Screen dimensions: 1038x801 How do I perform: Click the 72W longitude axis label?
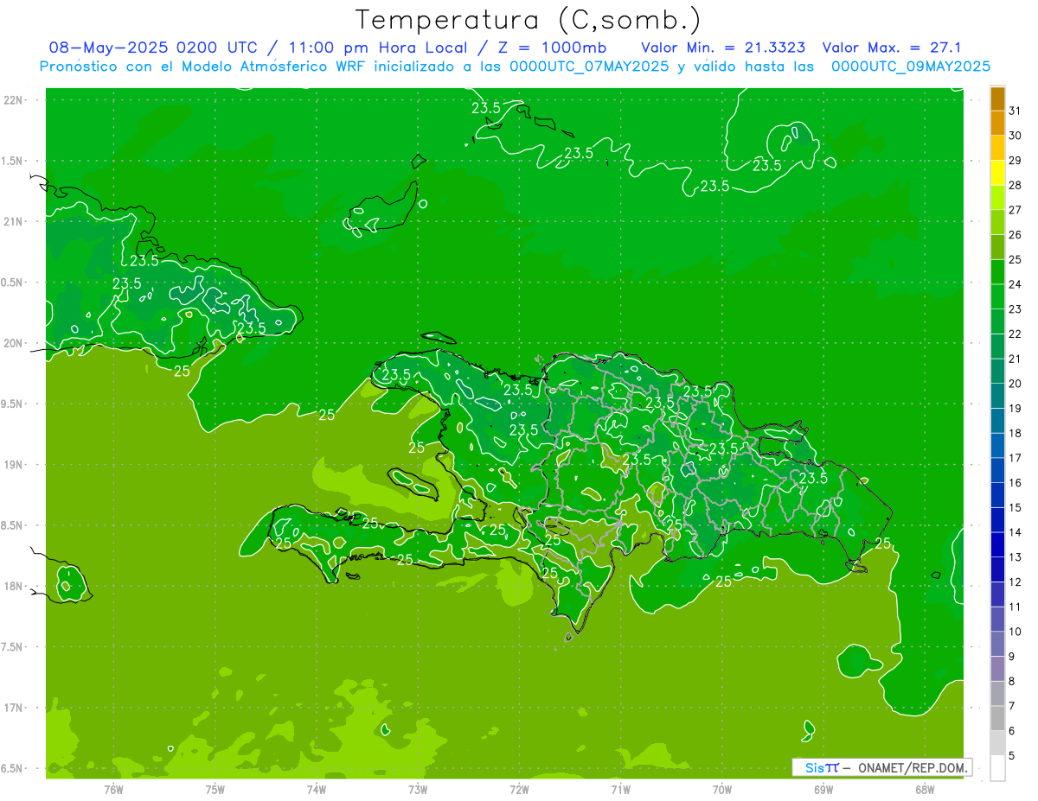[519, 790]
